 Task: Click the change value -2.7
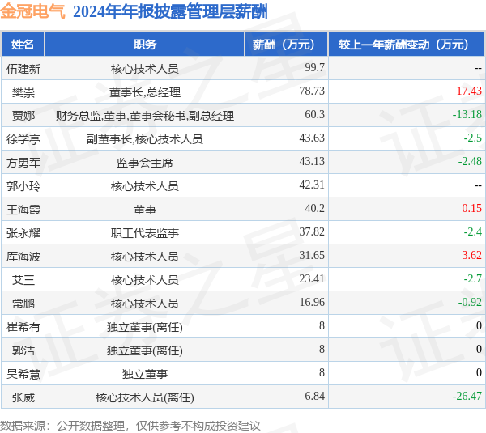click(473, 278)
